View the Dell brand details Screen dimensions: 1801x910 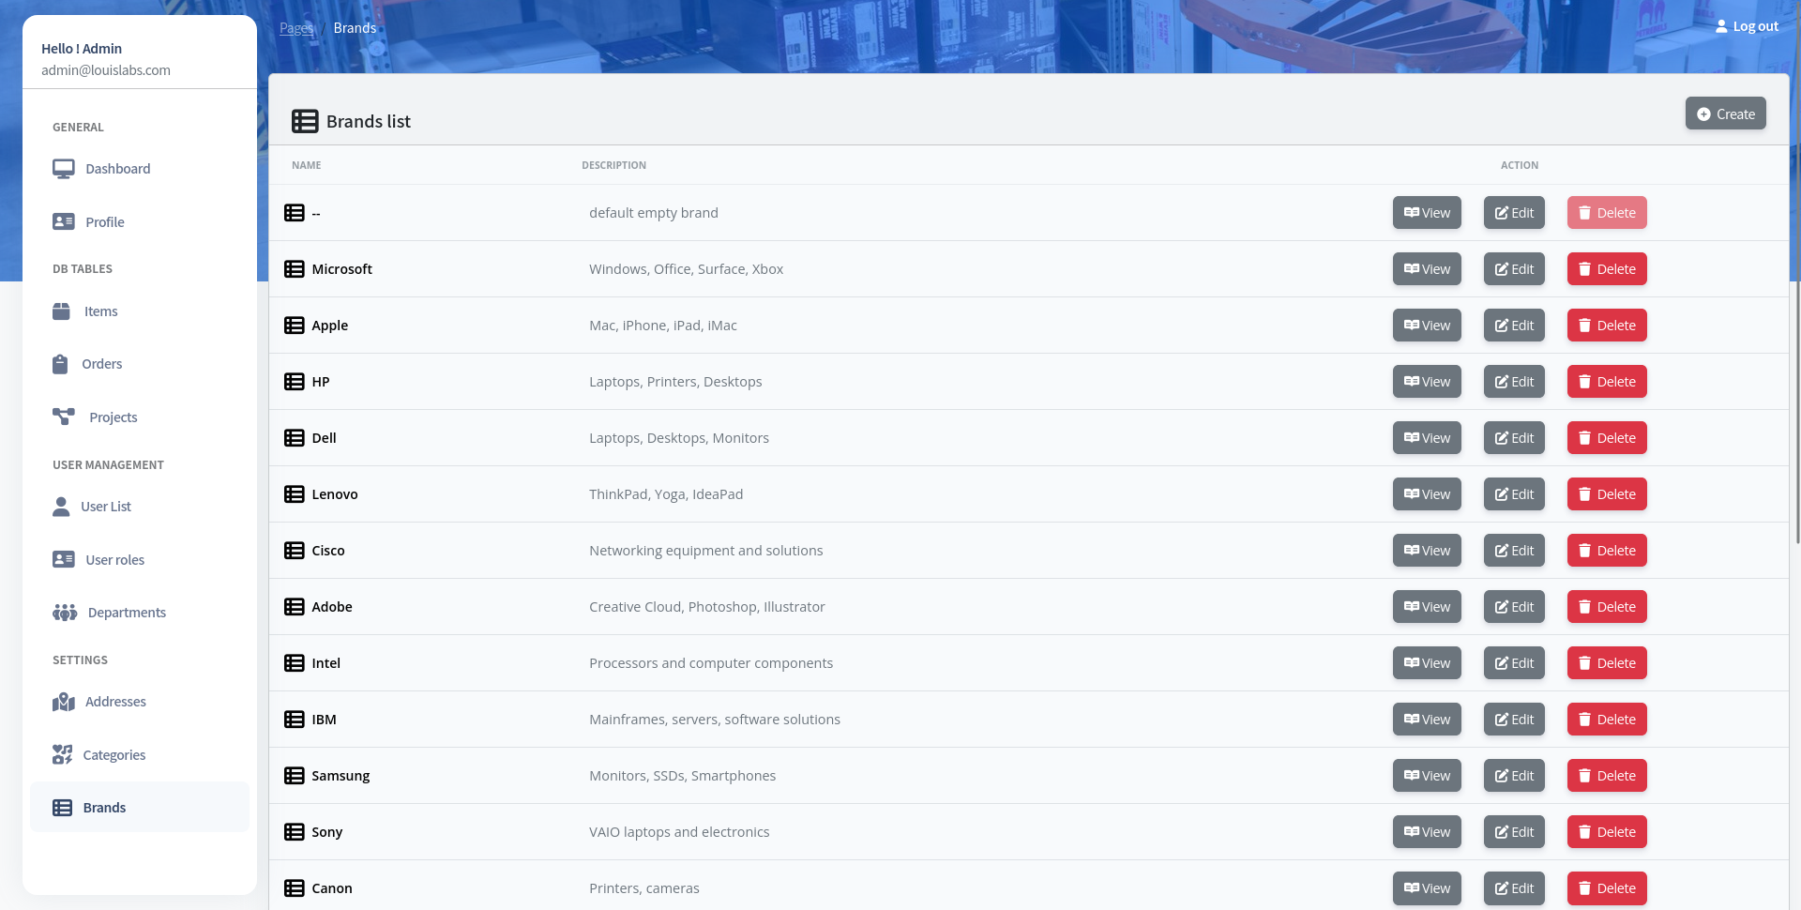(1427, 438)
